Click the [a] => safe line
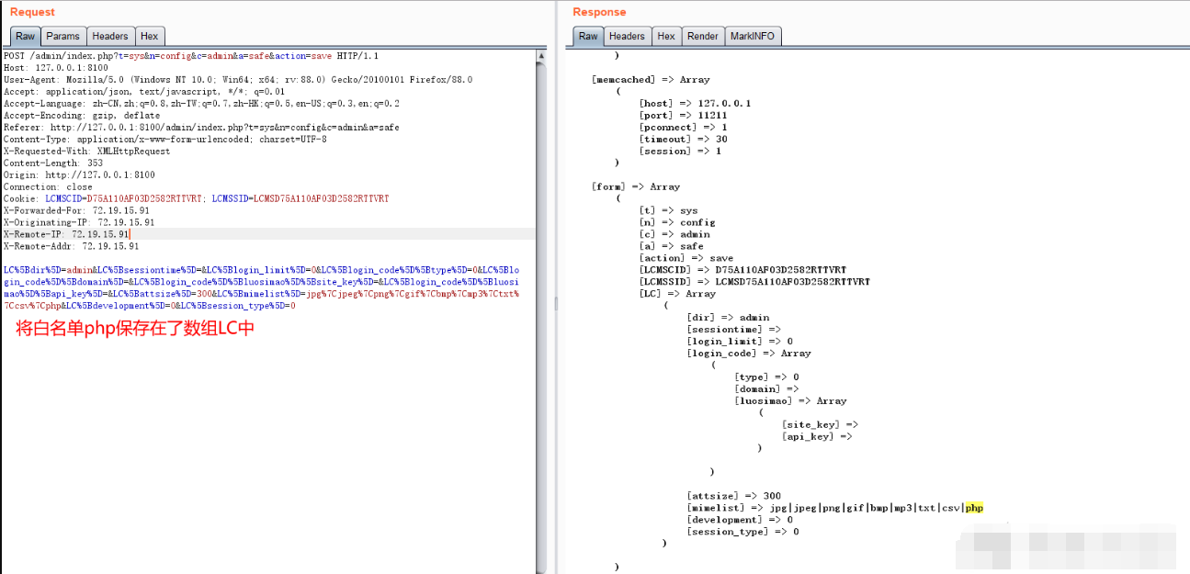1190x574 pixels. point(671,247)
